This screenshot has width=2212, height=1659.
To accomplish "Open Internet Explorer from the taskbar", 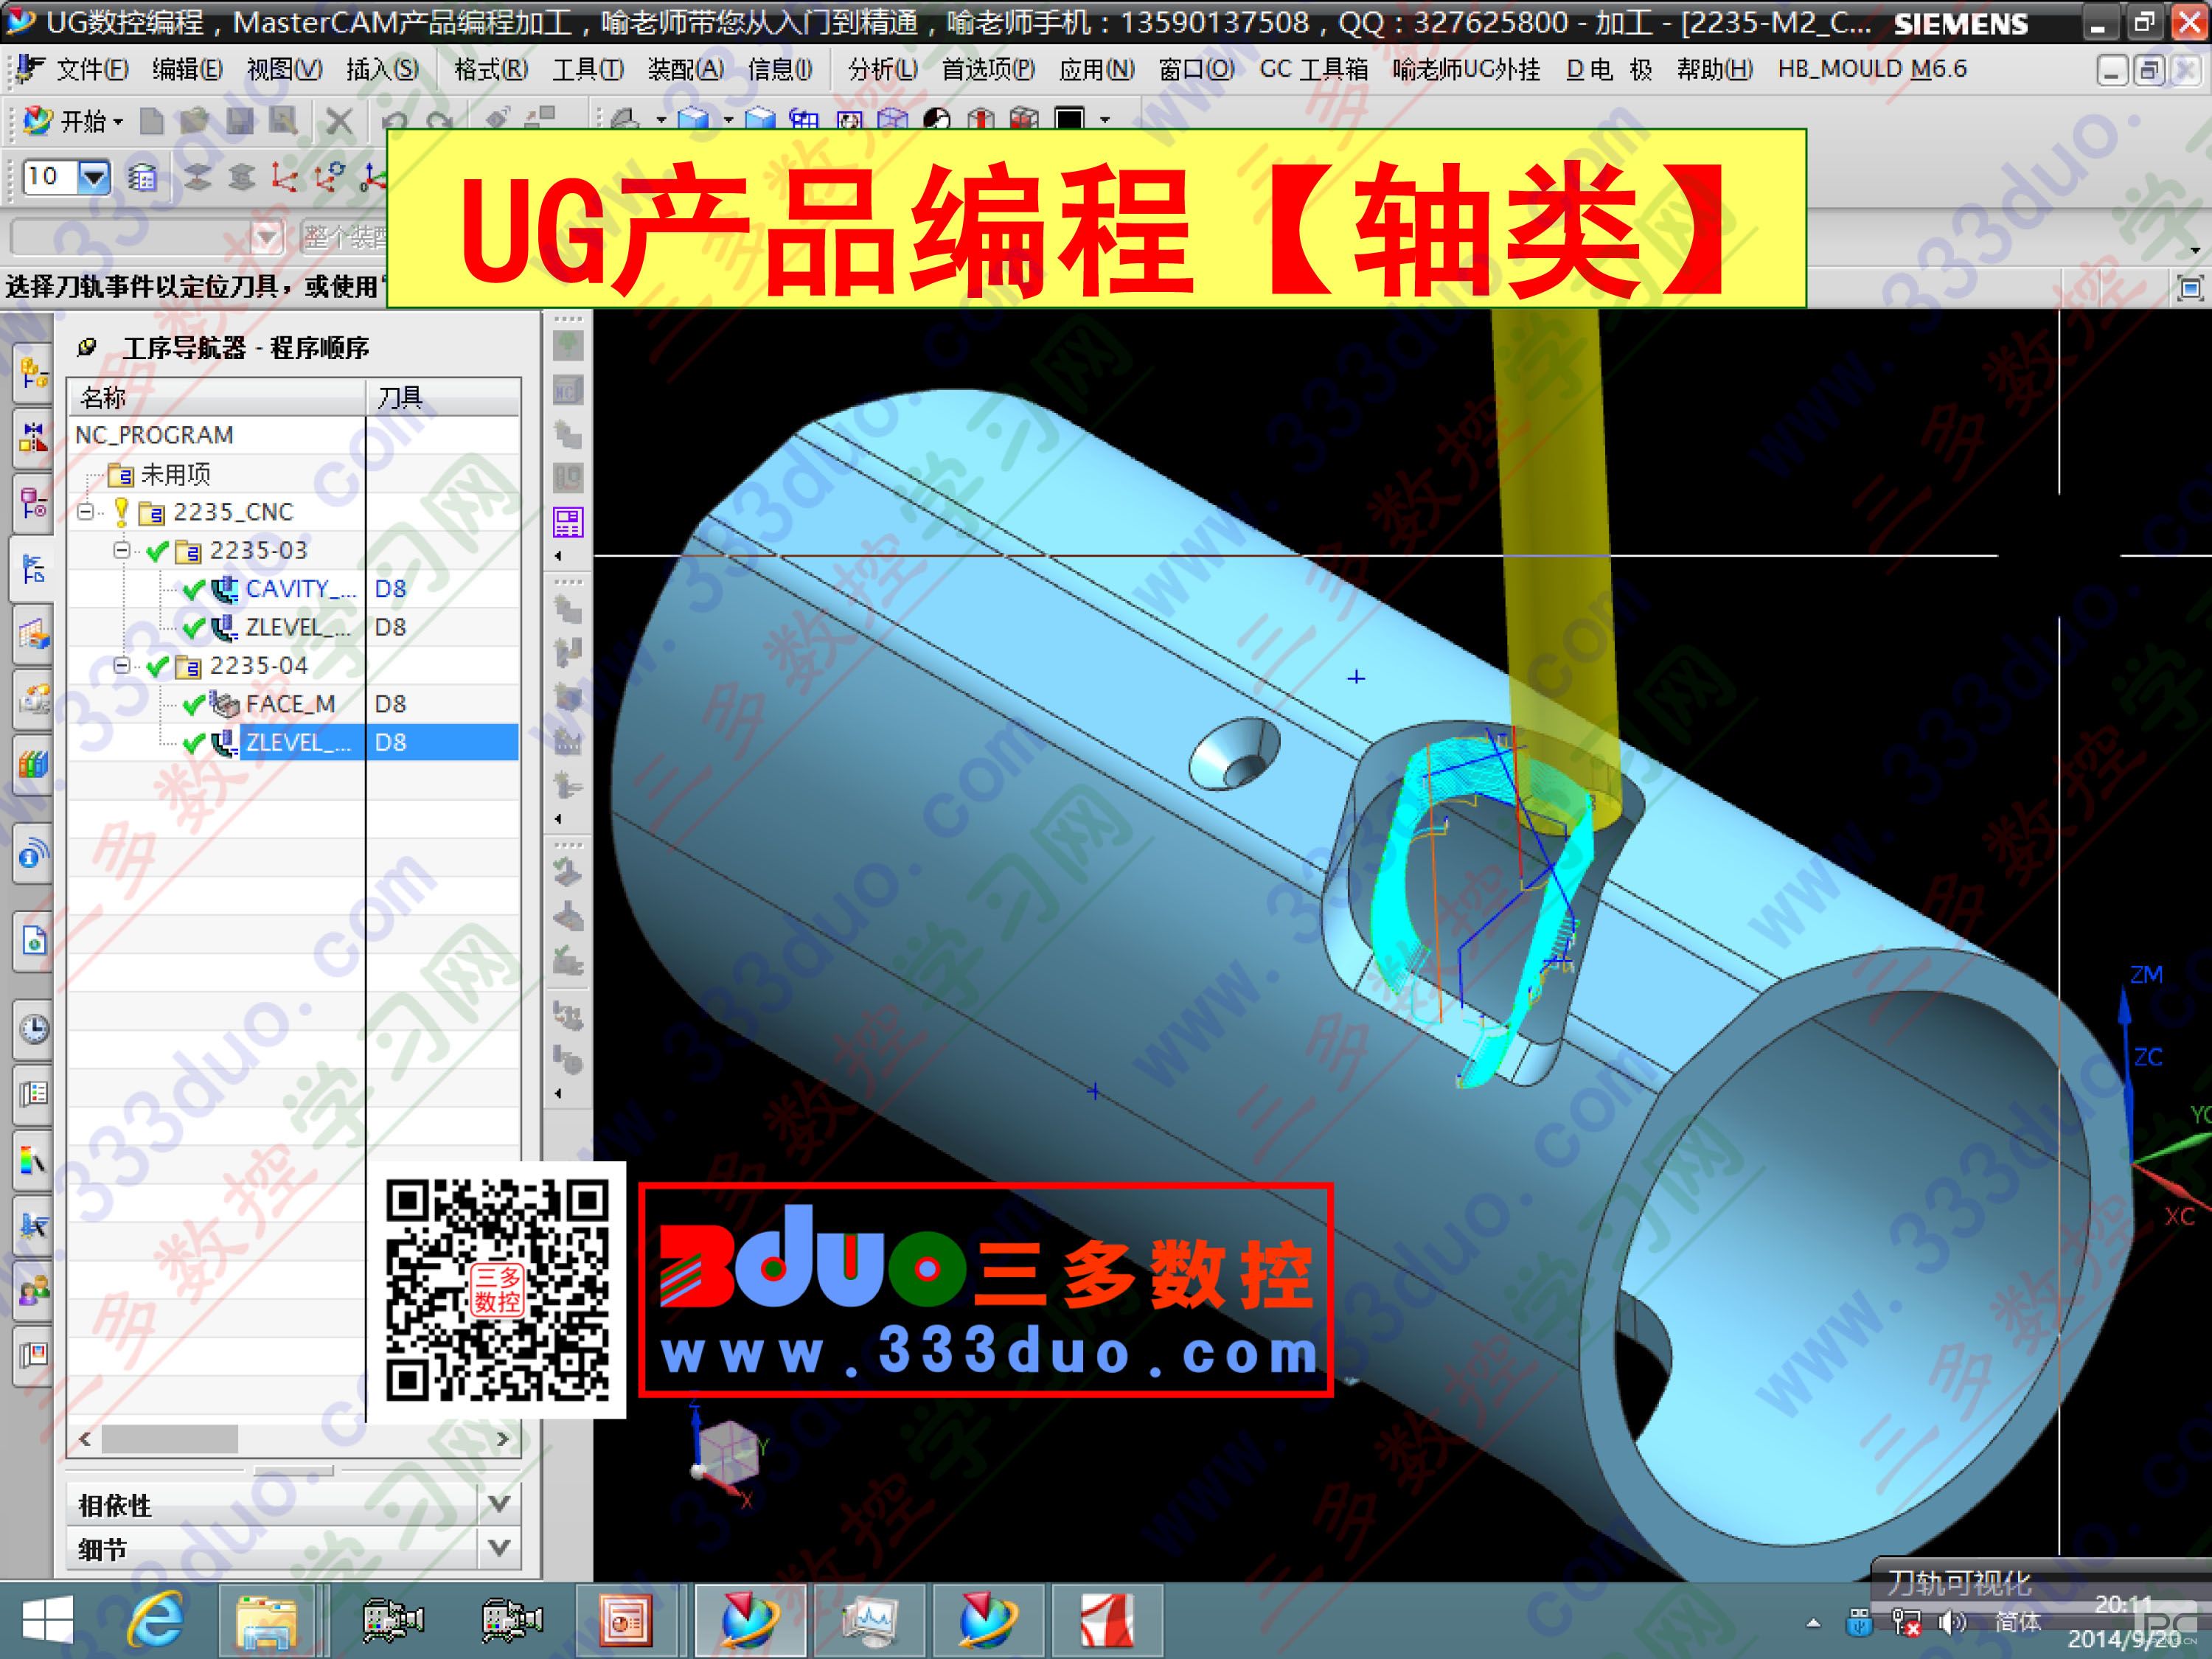I will [155, 1619].
